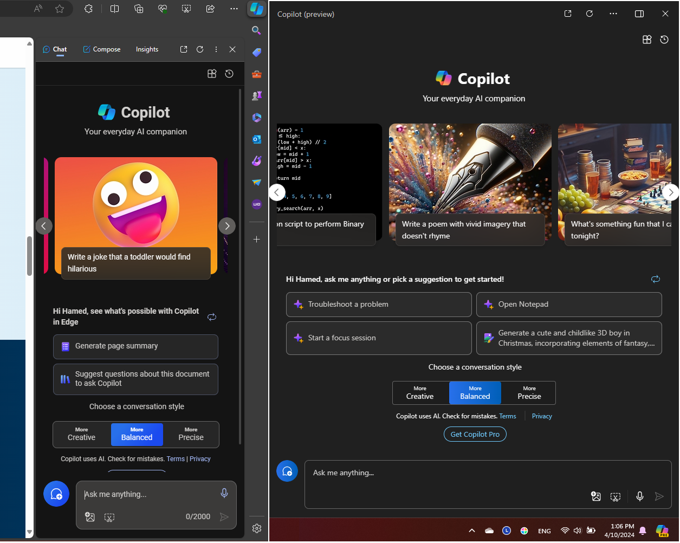Open plugins icon in Copilot preview window
Viewport: 680px width, 543px height.
[647, 40]
